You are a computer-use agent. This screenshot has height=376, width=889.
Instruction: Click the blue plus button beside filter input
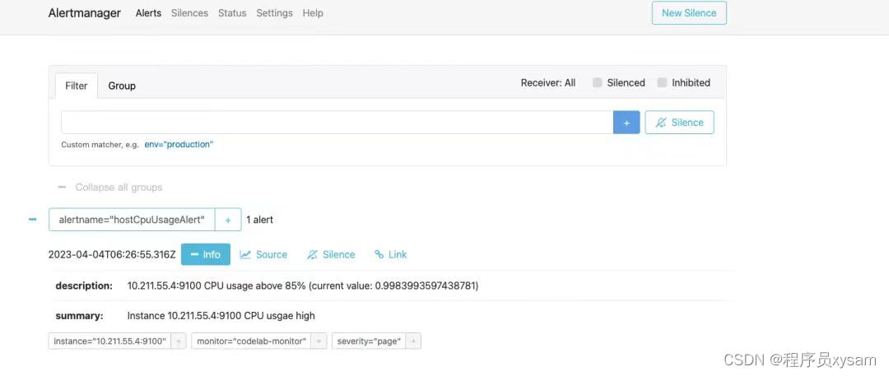click(626, 123)
